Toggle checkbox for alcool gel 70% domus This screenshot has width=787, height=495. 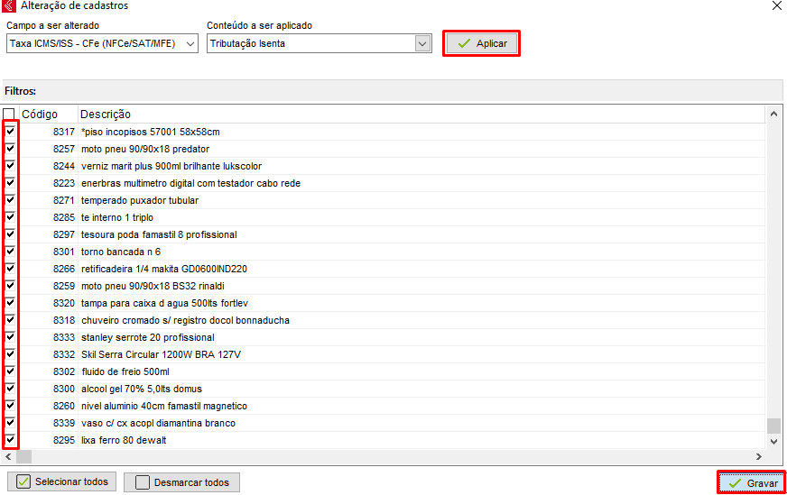10,389
